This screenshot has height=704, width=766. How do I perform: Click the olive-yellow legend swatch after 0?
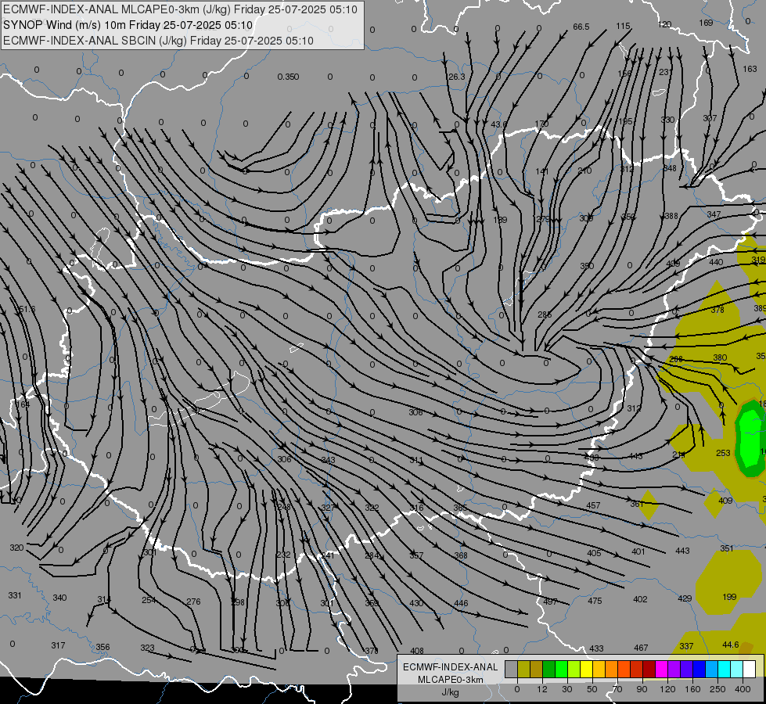(x=523, y=670)
